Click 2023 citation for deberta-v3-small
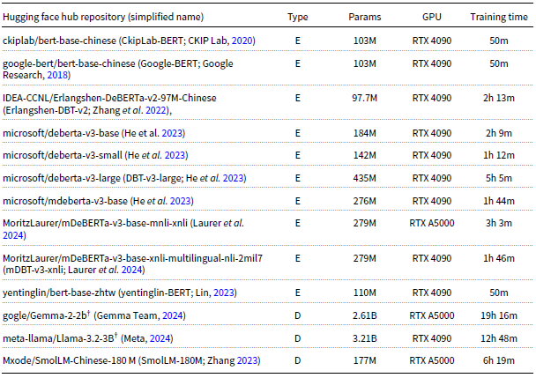 click(x=175, y=155)
